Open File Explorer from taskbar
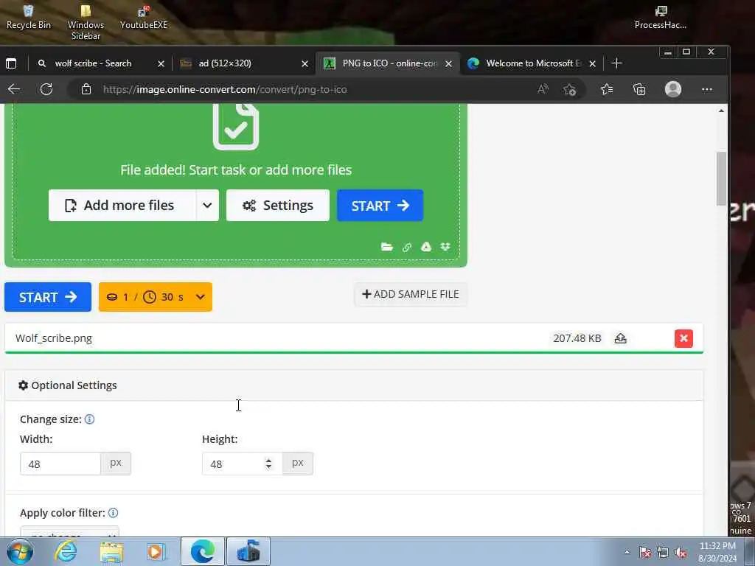The width and height of the screenshot is (755, 566). (111, 551)
